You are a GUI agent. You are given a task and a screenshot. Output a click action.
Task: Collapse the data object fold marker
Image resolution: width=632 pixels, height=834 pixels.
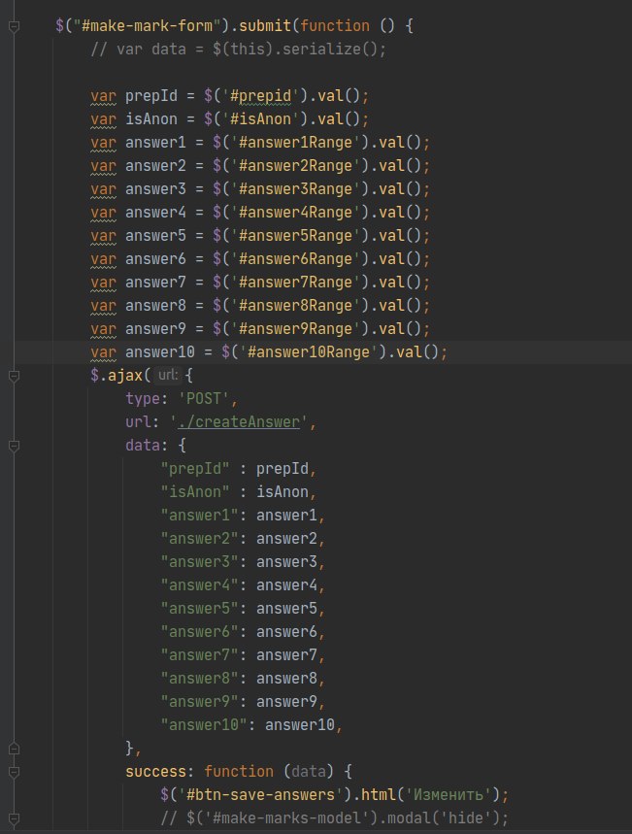[15, 446]
